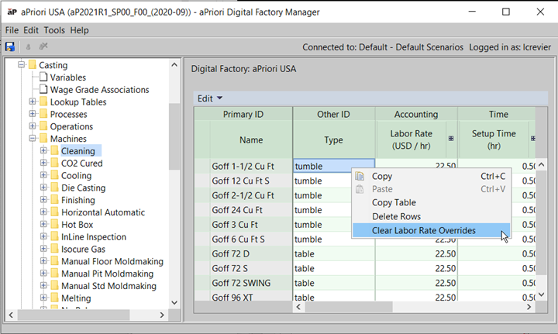The width and height of the screenshot is (558, 334).
Task: Click the greyed unlock toolbar icon
Action: pos(43,46)
